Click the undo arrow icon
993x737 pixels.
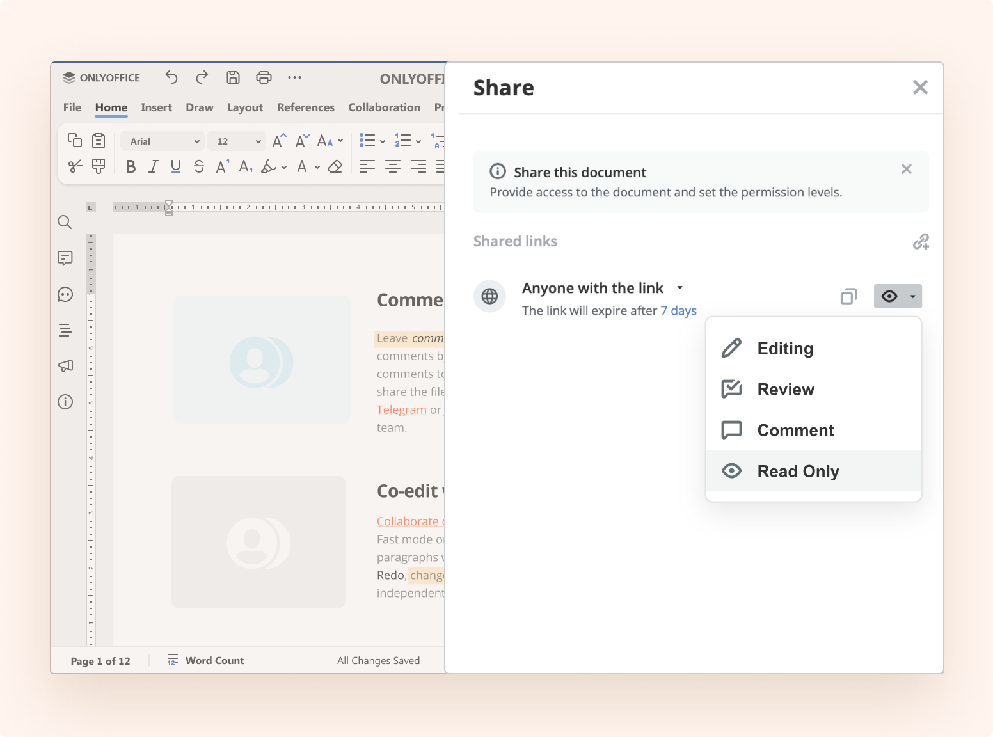click(171, 77)
